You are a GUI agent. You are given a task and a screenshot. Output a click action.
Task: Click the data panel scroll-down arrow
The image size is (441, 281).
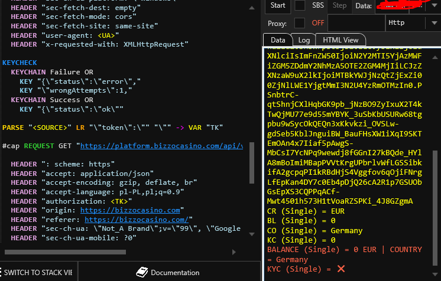point(435,274)
